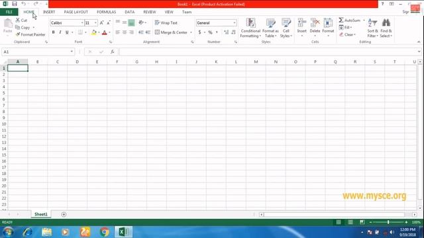
Task: Click the Copy icon
Action: [18, 27]
